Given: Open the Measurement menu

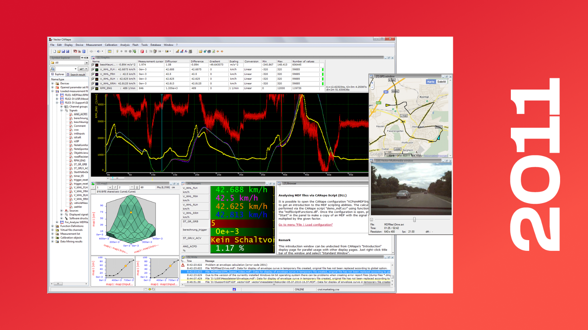Looking at the screenshot, I should pyautogui.click(x=94, y=45).
